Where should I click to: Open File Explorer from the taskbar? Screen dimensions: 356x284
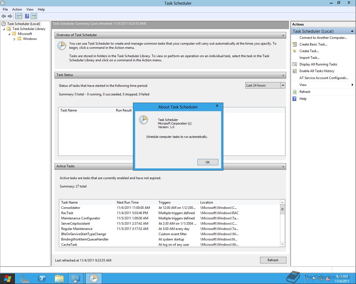coord(59,278)
